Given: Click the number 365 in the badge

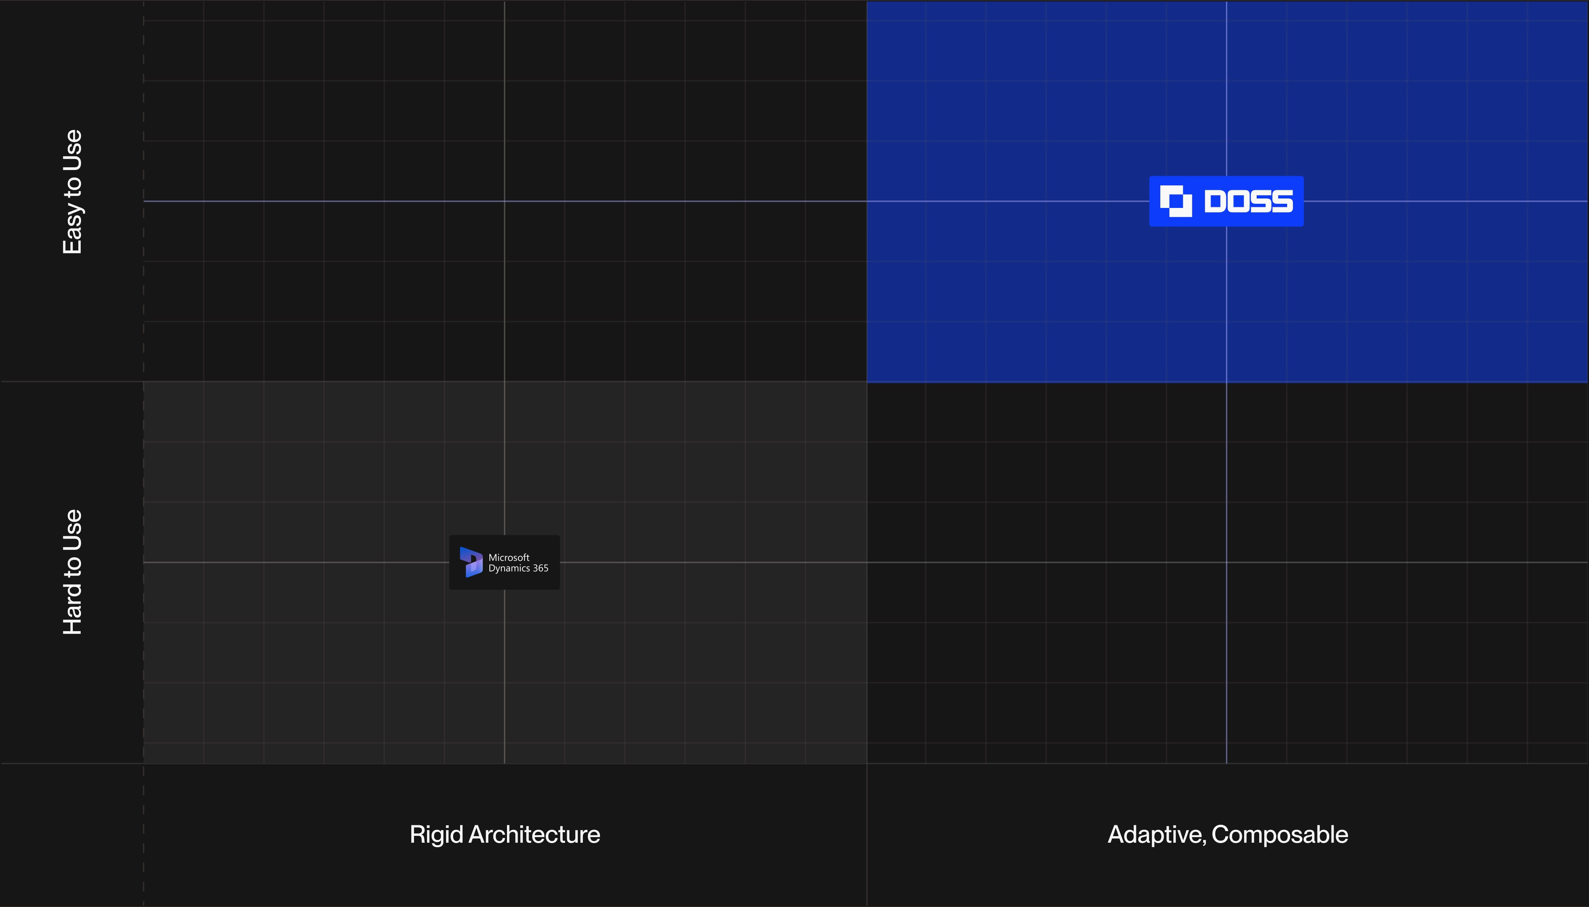Looking at the screenshot, I should click(540, 568).
